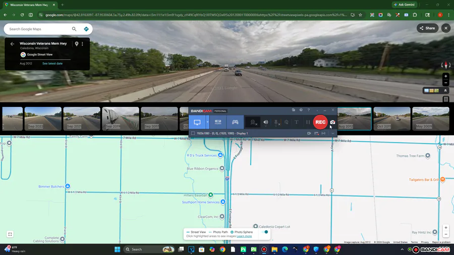Screen dimensions: 454x255
Task: Click Bandicam audio signal icon in status bar
Action: (x=323, y=133)
